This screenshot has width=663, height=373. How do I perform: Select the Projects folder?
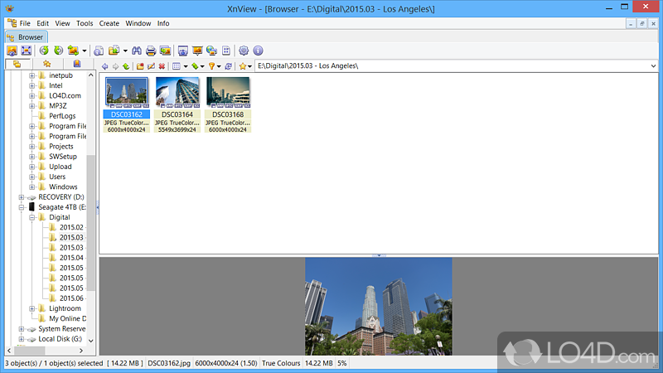coord(60,147)
